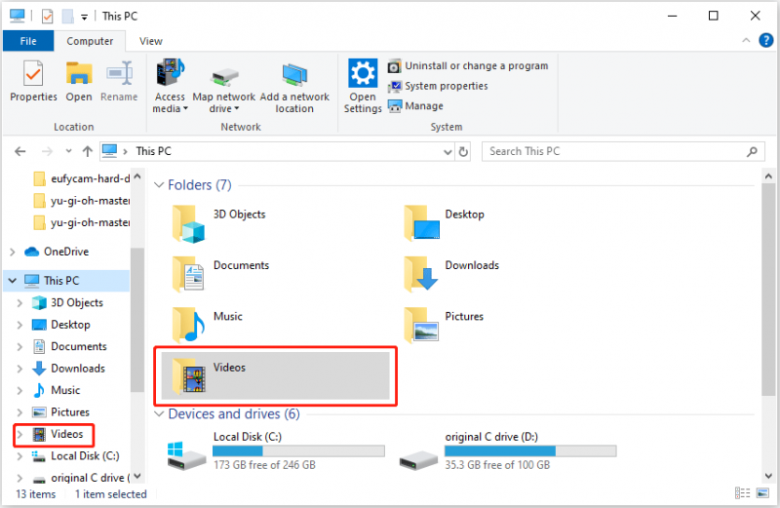Click the sidebar vertical scrollbar
This screenshot has height=508, width=780.
tap(137, 320)
